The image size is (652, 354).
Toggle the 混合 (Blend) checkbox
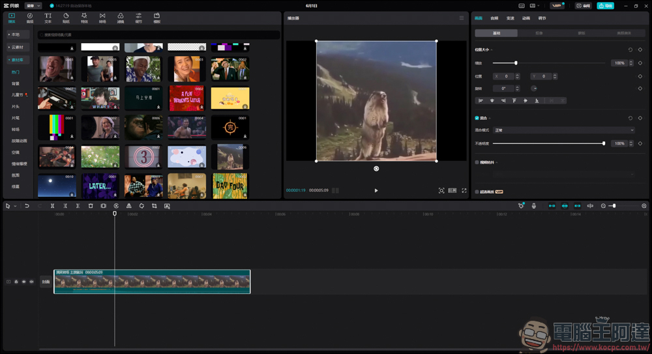click(477, 118)
